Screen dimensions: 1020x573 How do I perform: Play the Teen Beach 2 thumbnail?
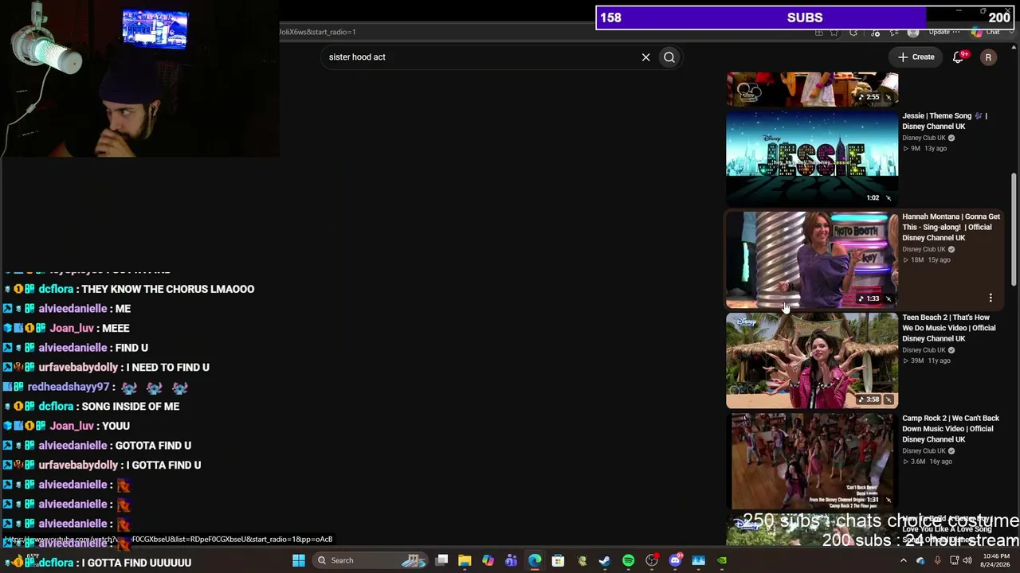(x=812, y=360)
